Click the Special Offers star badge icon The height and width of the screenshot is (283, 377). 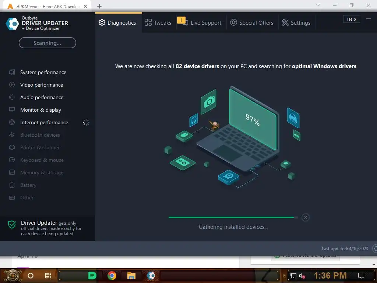coord(233,22)
